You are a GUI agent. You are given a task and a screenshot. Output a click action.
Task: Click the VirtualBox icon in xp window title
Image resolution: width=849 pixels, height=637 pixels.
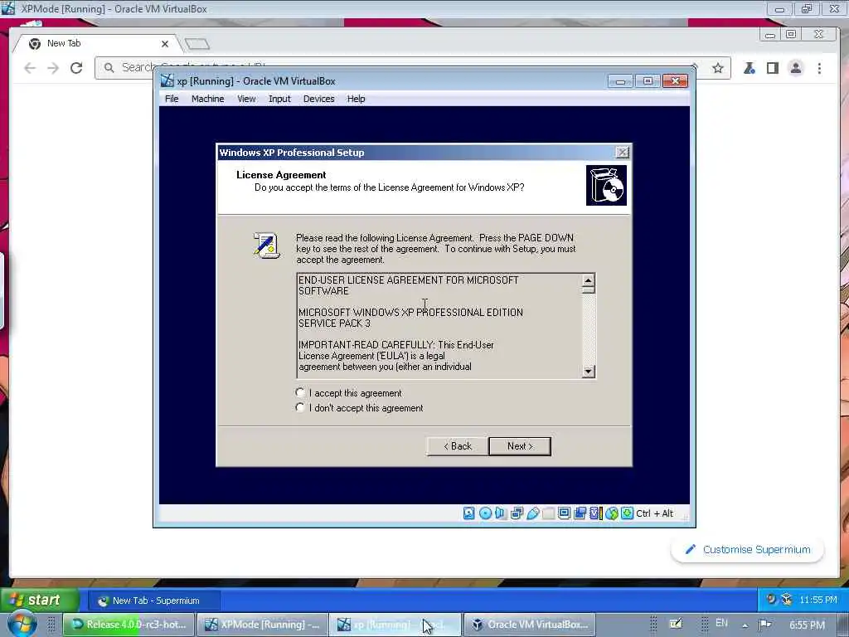(x=167, y=80)
